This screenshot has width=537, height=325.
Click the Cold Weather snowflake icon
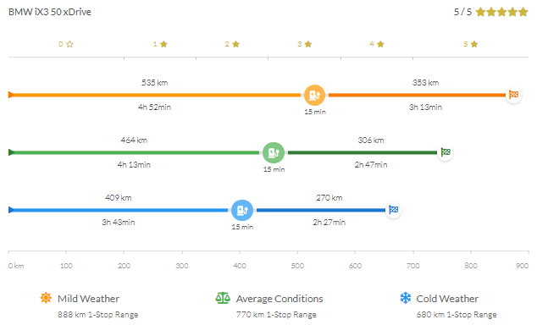pyautogui.click(x=406, y=298)
